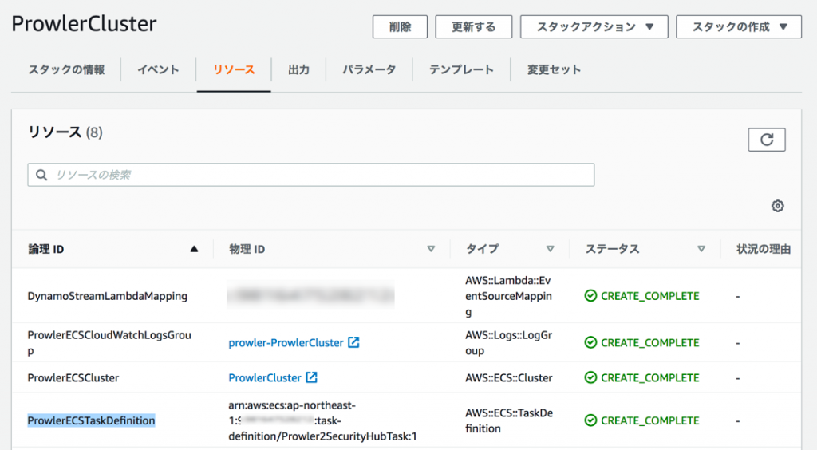
Task: Select ProwlerECSCloudWatchLogsGroup logical ID text
Action: [109, 343]
